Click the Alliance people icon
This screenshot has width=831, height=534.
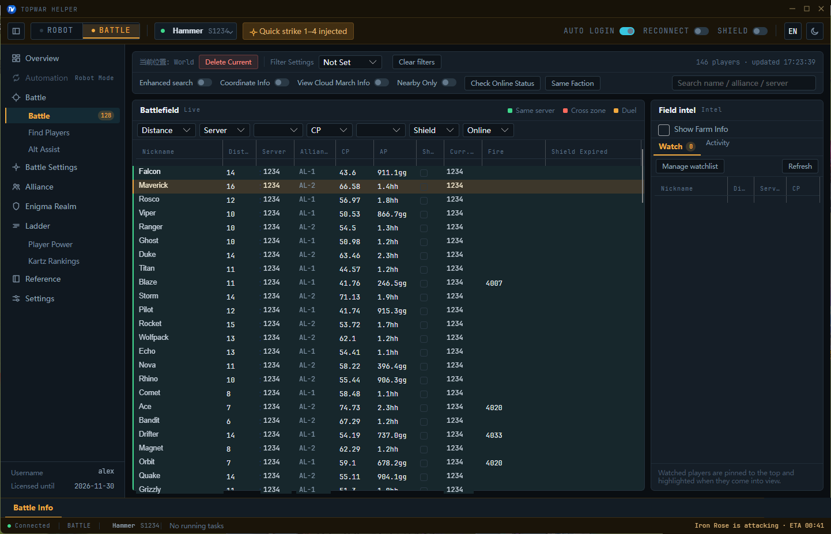tap(16, 187)
